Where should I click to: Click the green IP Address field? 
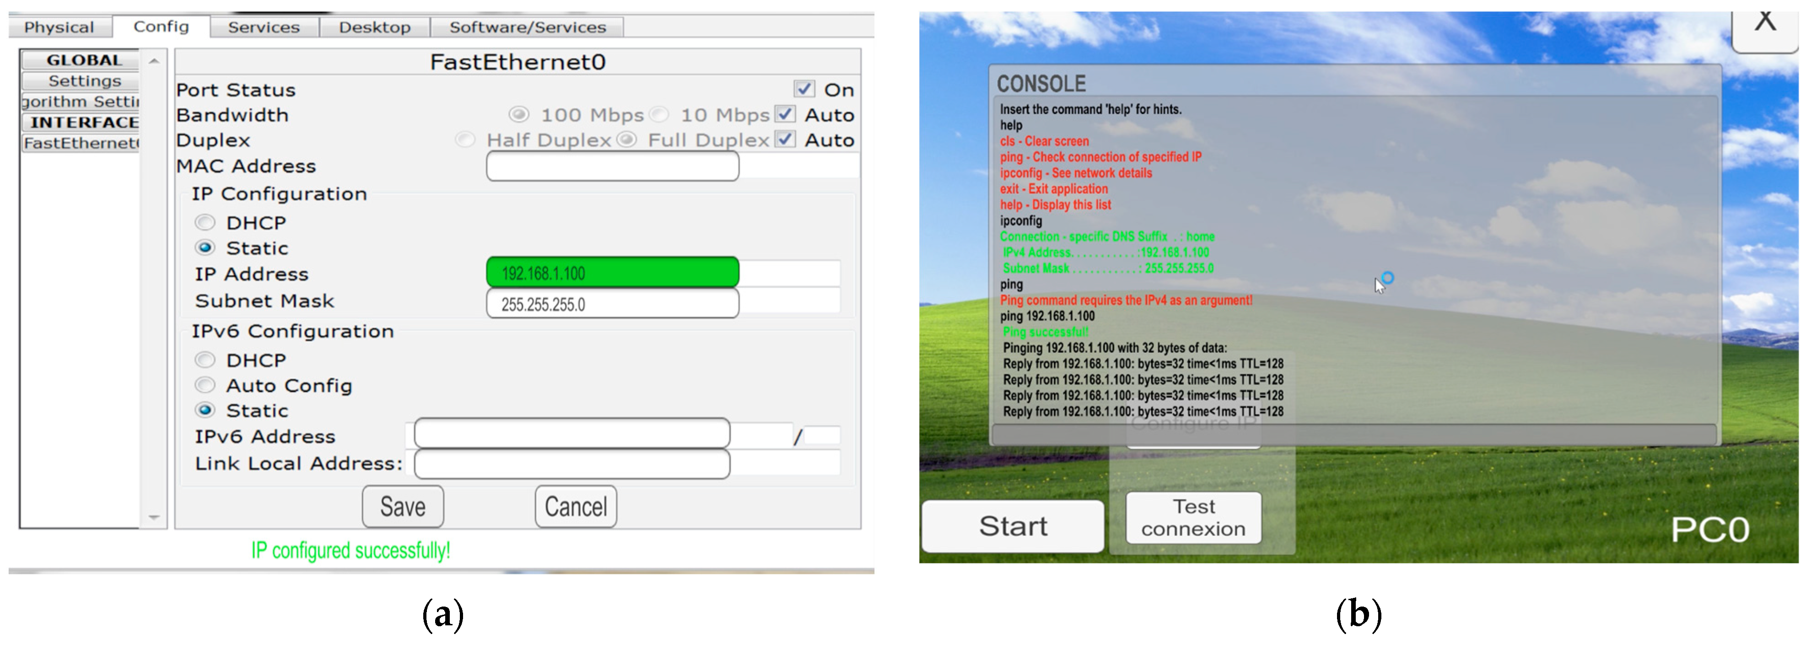click(x=612, y=273)
